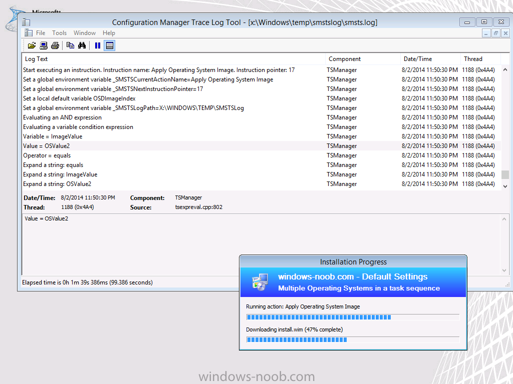Select the '_SMSTSNextInstructionPointer=17' log row
Image resolution: width=513 pixels, height=384 pixels.
tap(261, 89)
